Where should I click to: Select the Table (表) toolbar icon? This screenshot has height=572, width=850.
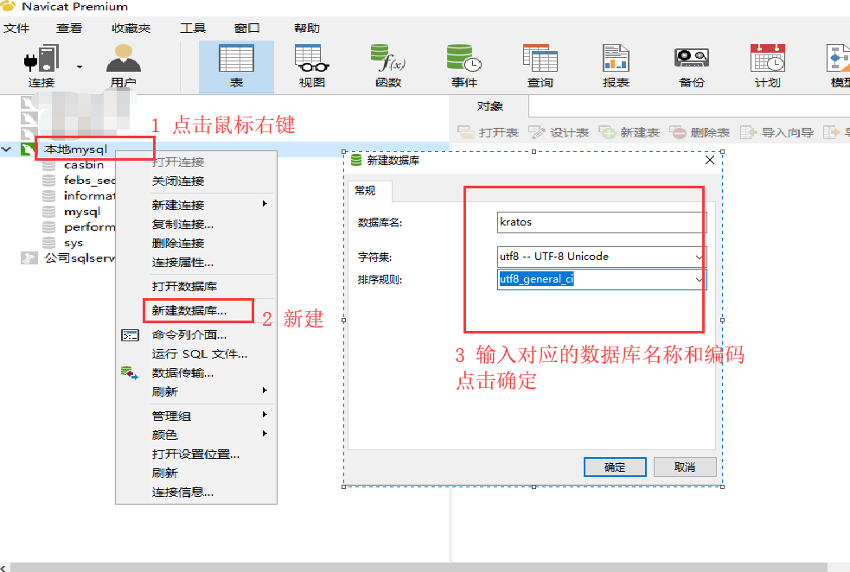tap(236, 67)
